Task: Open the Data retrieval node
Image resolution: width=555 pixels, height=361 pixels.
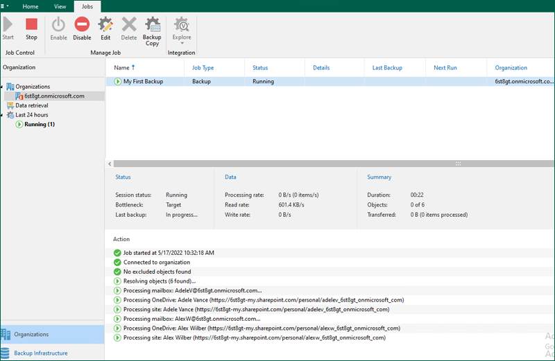Action: (31, 105)
